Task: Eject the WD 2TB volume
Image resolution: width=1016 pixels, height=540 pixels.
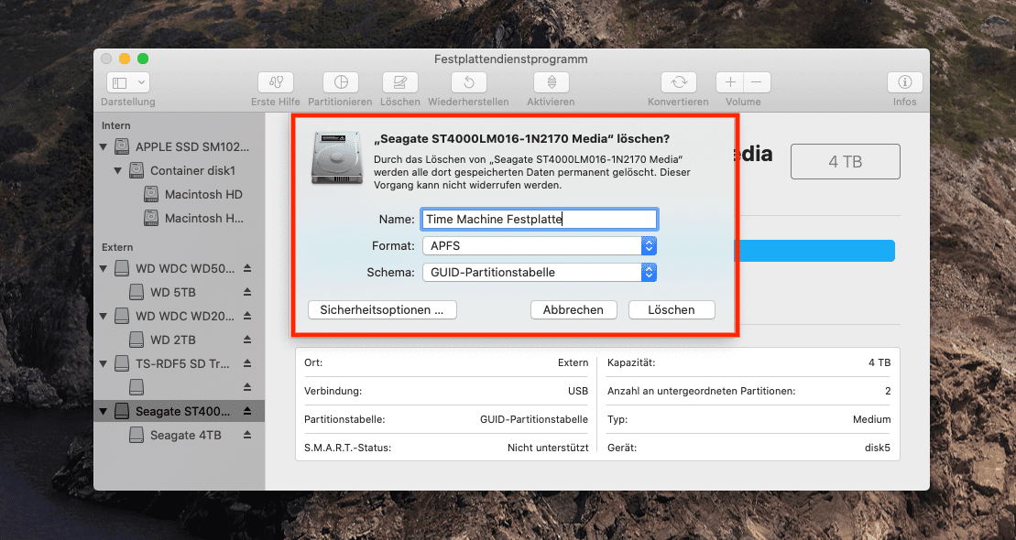Action: pyautogui.click(x=246, y=340)
